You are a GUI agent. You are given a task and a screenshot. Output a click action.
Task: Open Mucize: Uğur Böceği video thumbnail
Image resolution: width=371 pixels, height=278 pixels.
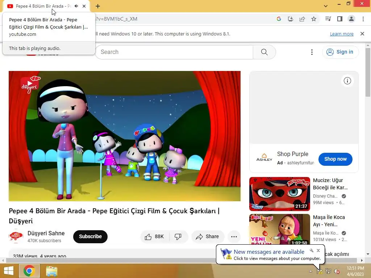[x=279, y=194]
